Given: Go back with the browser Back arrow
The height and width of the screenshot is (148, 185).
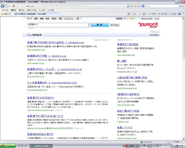Looking at the screenshot, I should click(x=2, y=6).
